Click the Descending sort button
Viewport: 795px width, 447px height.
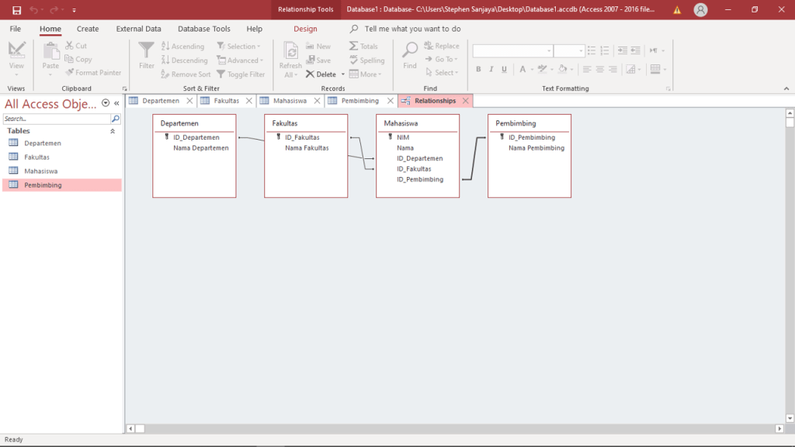click(x=185, y=61)
